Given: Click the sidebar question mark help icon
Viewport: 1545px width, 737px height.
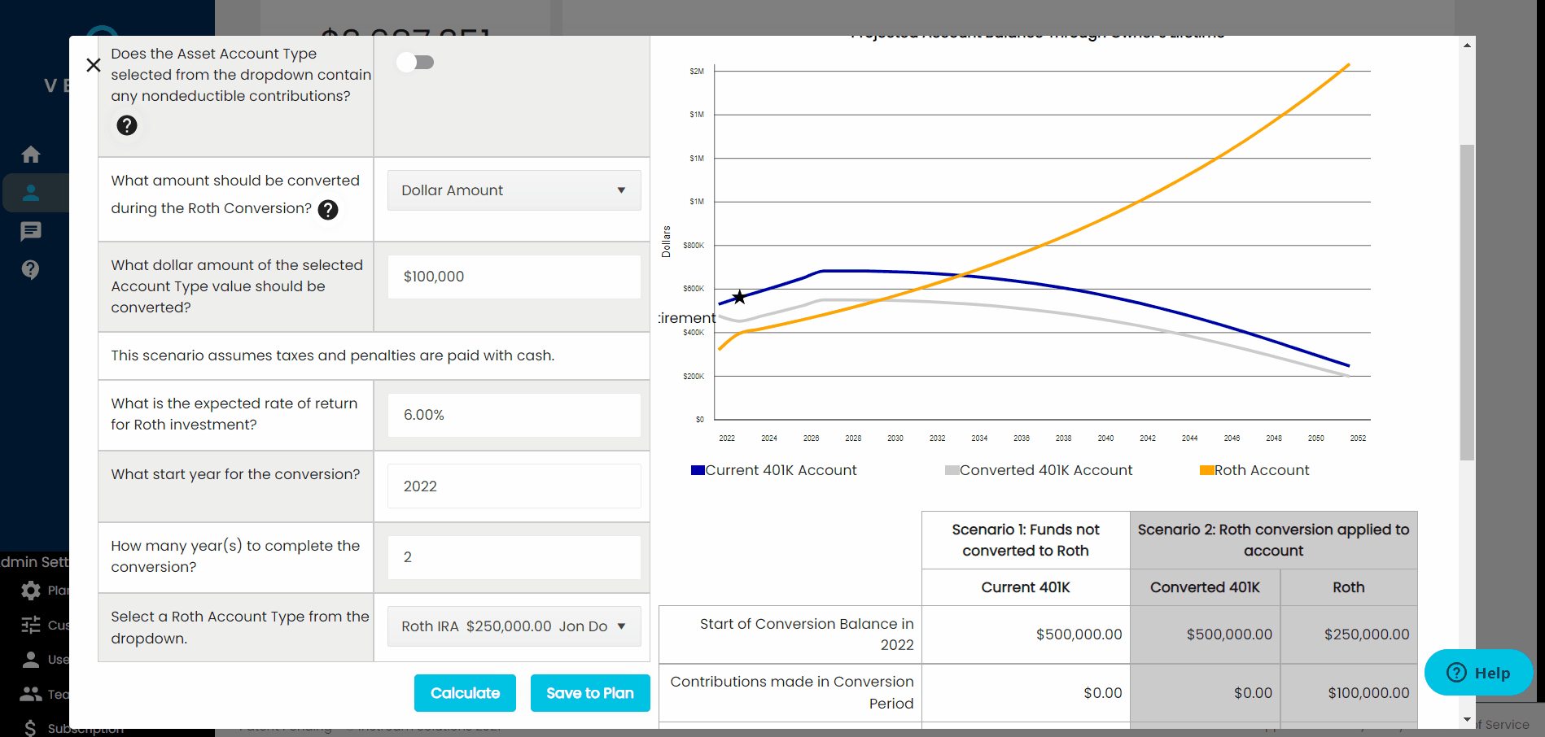Looking at the screenshot, I should point(31,270).
